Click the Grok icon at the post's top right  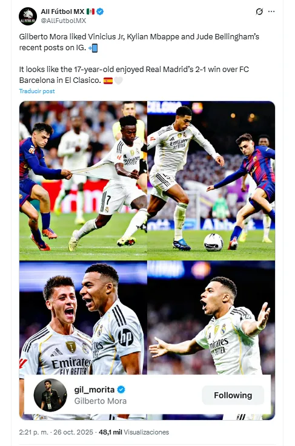259,11
